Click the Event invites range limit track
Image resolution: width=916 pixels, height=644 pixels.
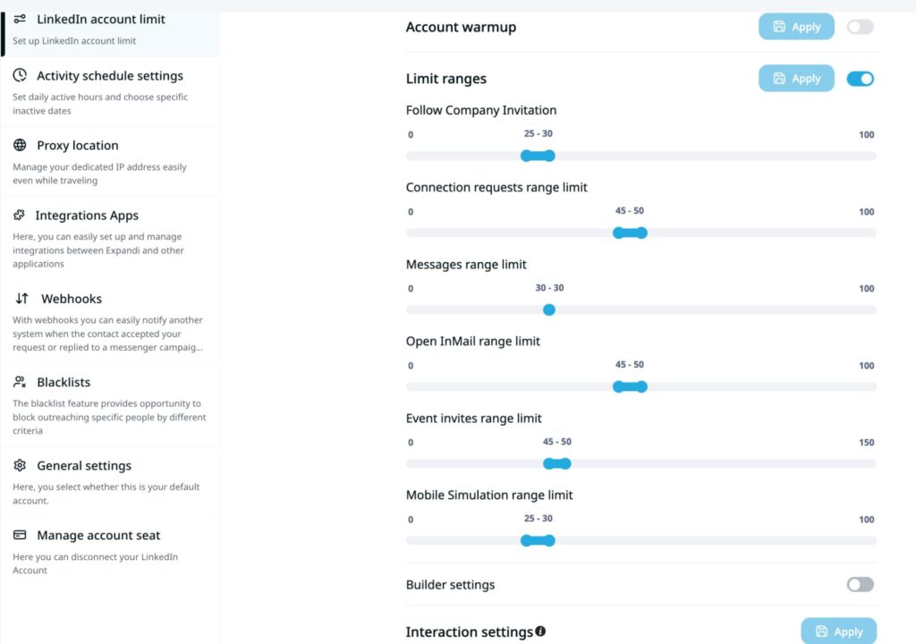tap(716, 463)
